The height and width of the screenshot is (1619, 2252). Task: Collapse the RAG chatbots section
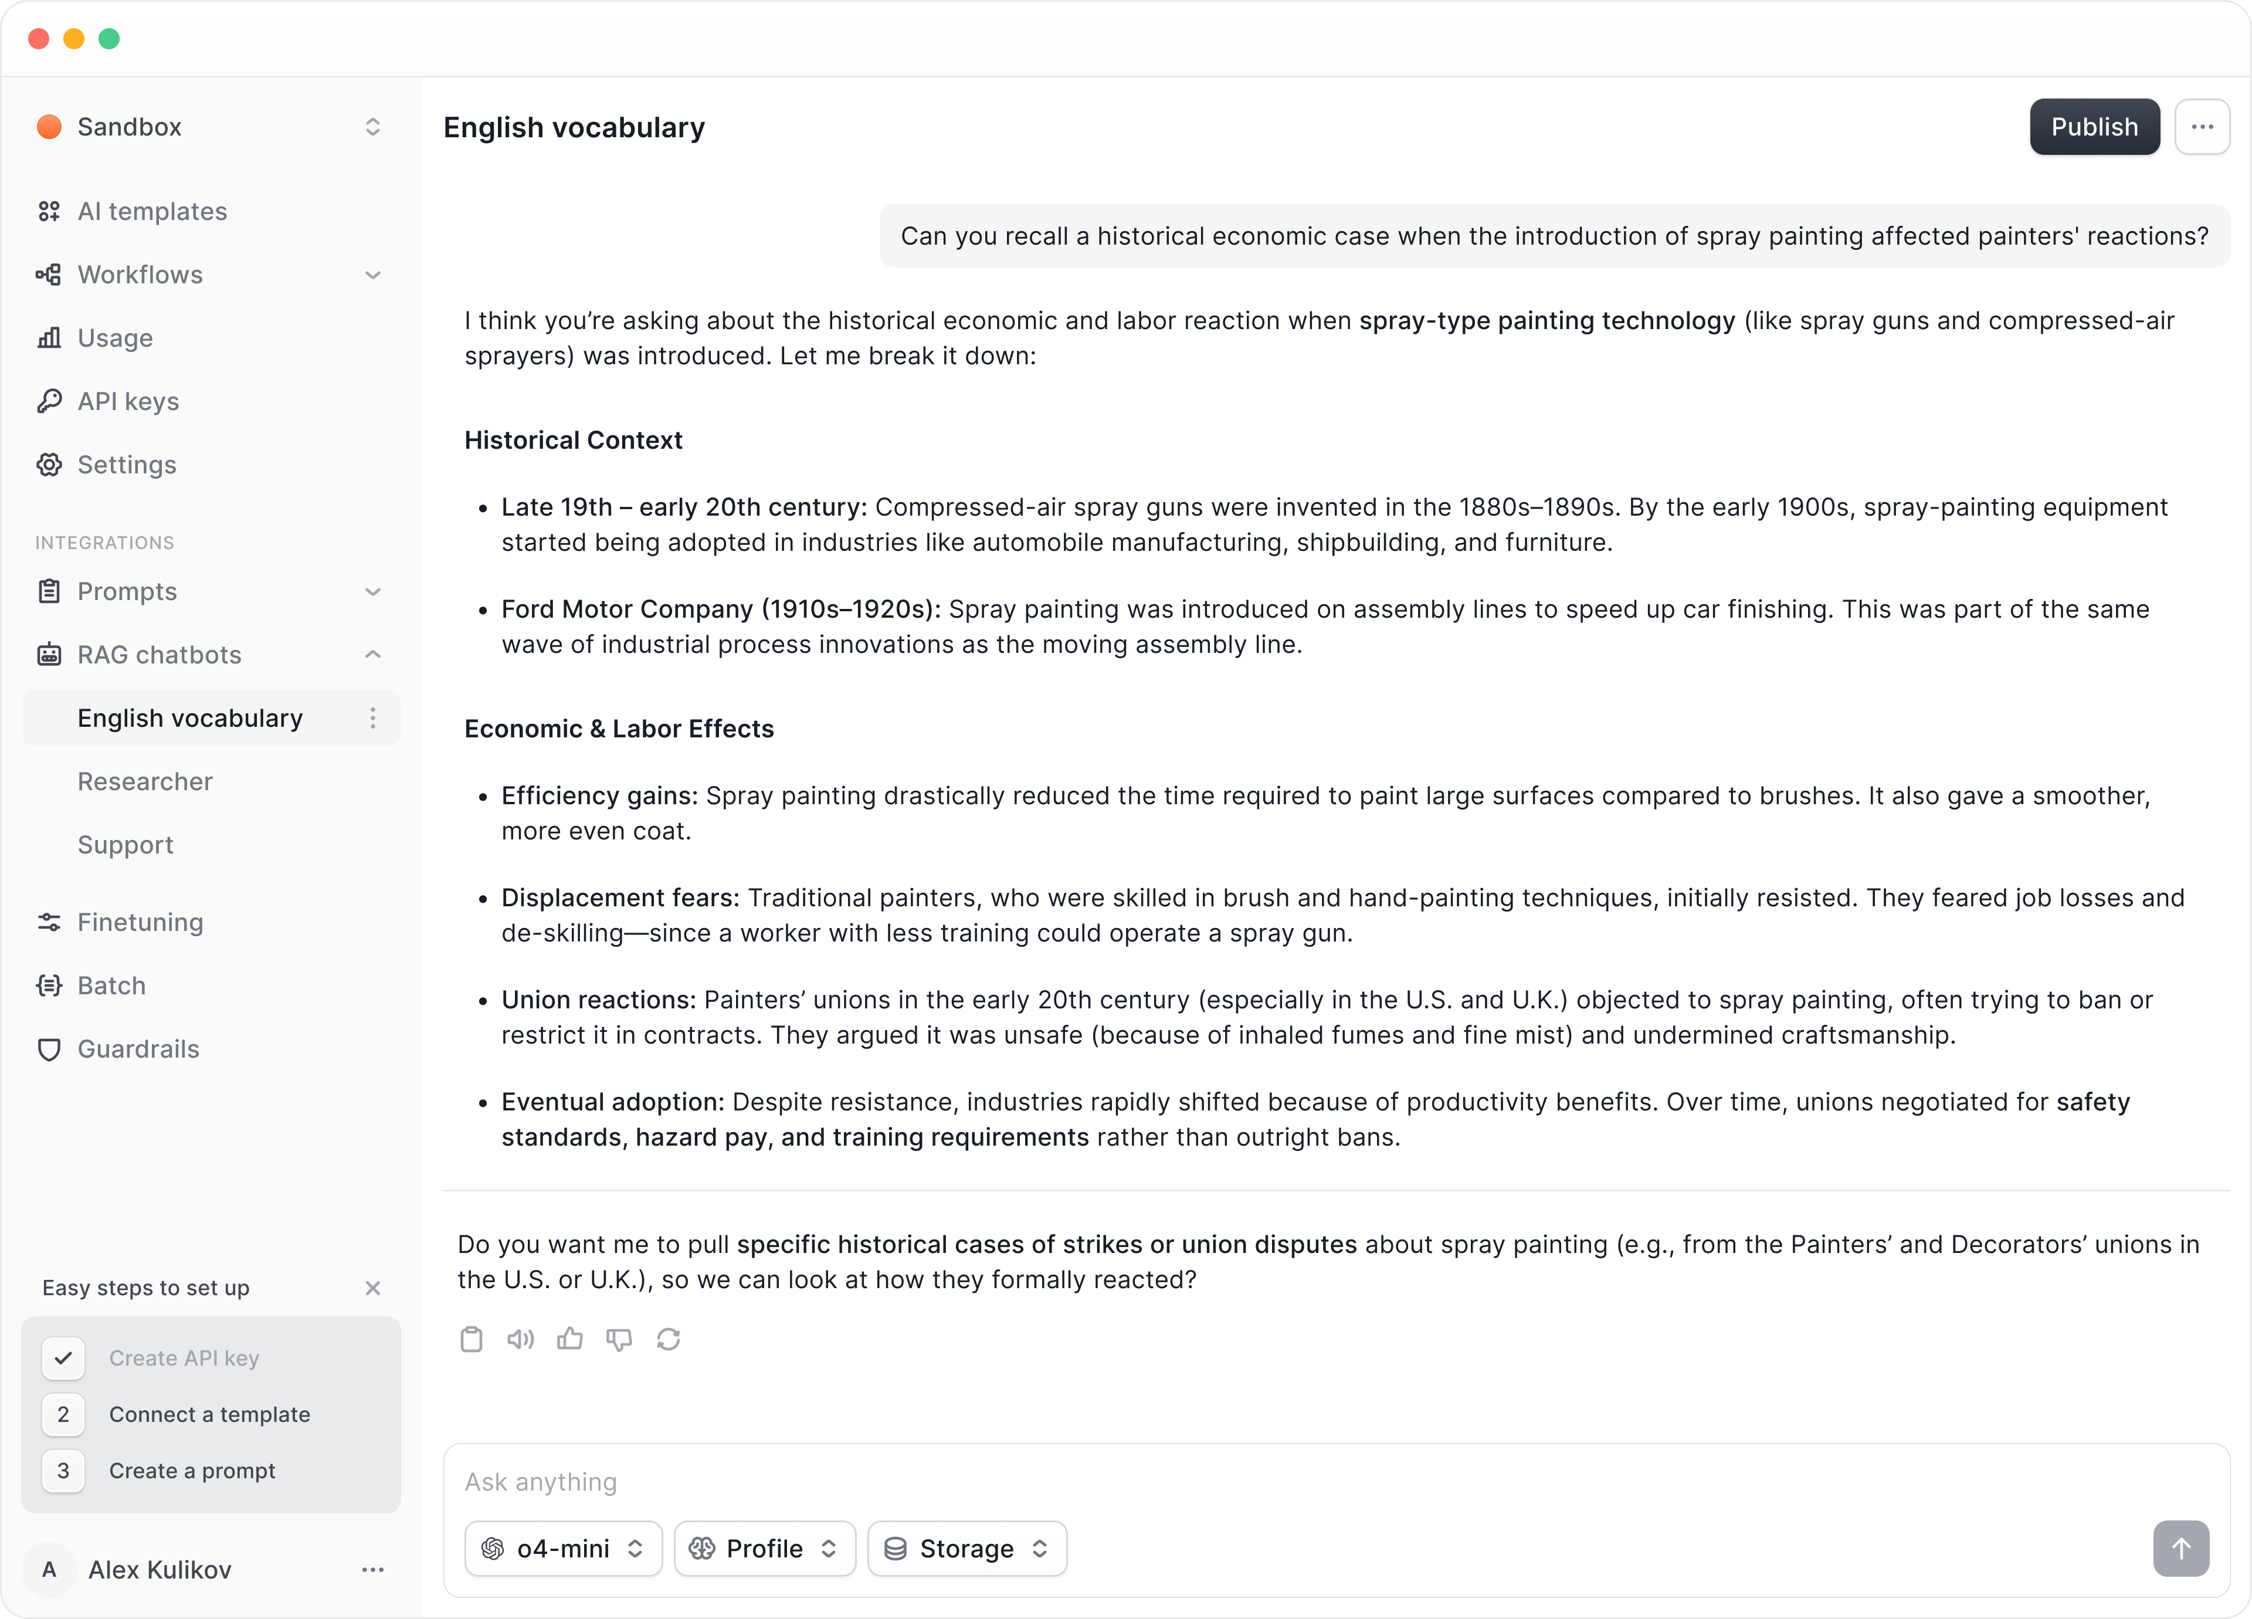(372, 655)
